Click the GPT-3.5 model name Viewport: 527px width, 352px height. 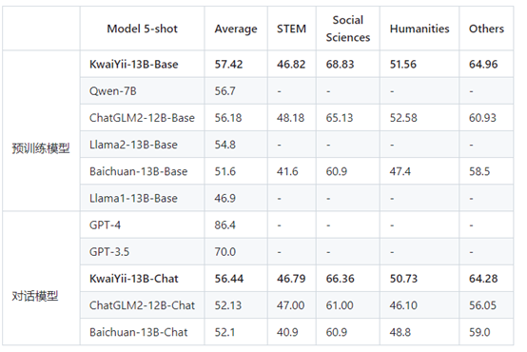click(x=109, y=252)
